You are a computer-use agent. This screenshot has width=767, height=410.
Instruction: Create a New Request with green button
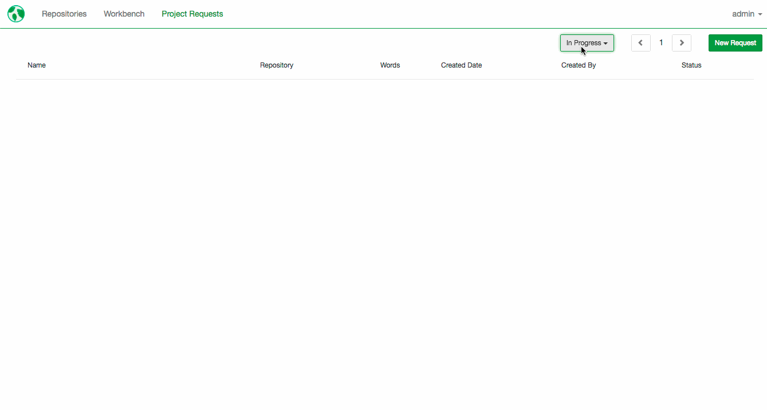click(735, 43)
